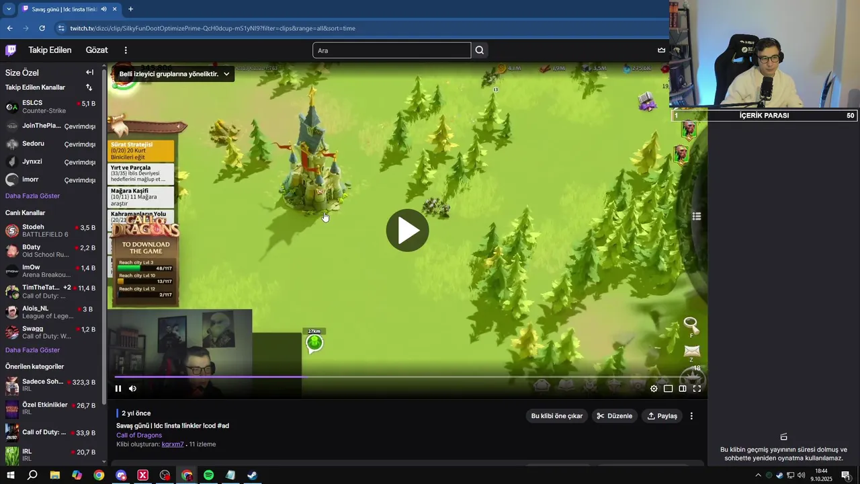Open TimTheTatman Call of Duty channel
The height and width of the screenshot is (484, 860).
(52, 291)
